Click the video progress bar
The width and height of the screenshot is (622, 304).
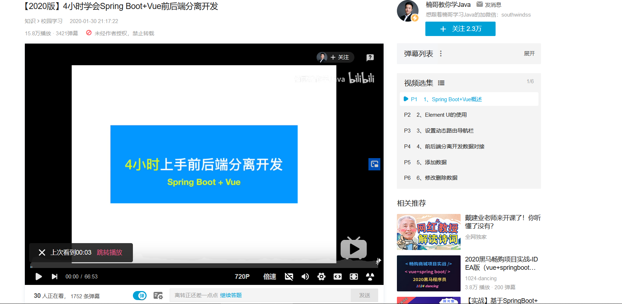point(204,267)
